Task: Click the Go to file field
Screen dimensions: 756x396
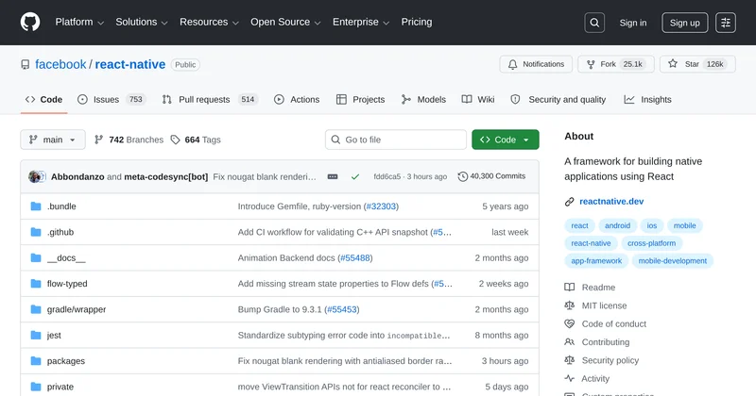Action: point(395,140)
